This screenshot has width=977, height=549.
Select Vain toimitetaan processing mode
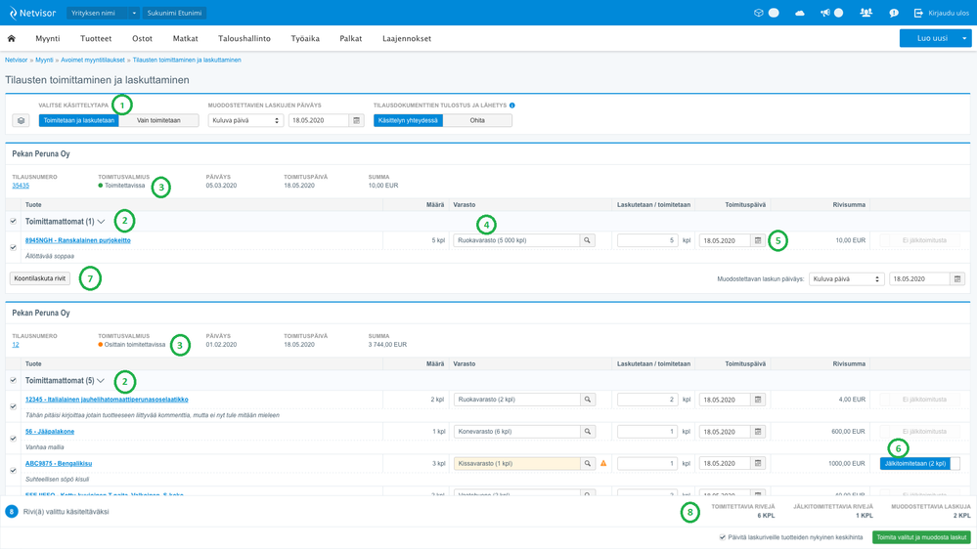(158, 120)
